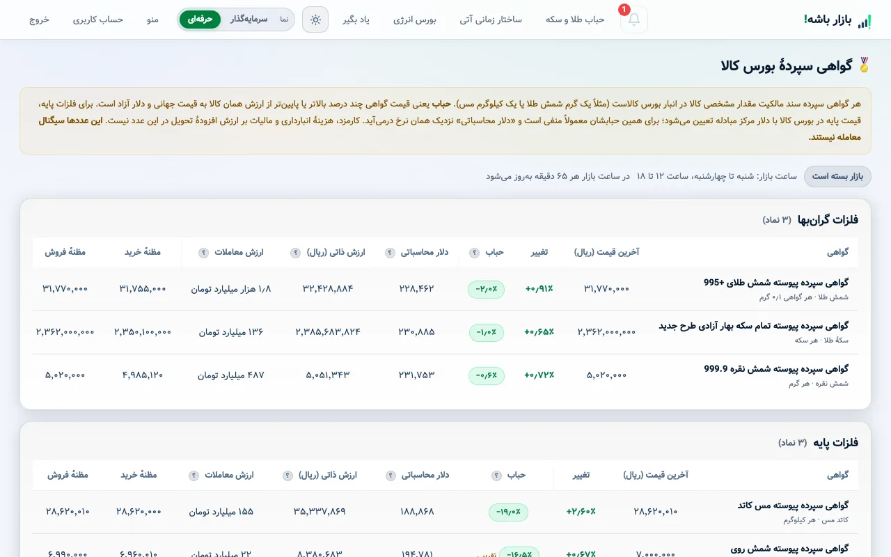Open حباب طلا و سکه page
891x557 pixels.
click(575, 19)
